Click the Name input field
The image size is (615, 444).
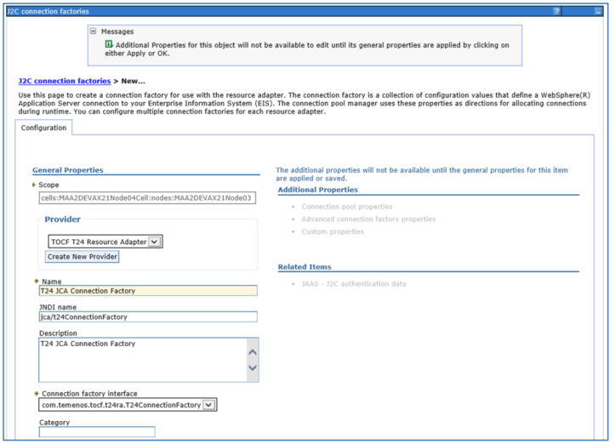(x=147, y=291)
